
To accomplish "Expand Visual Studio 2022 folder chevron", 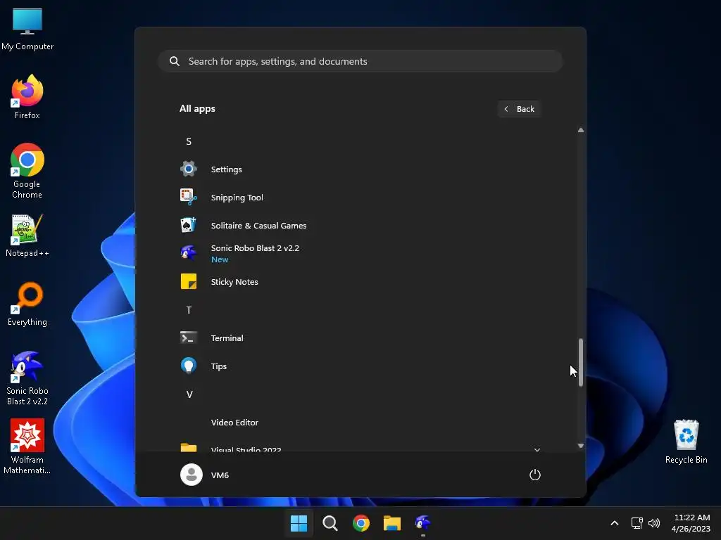I will 537,450.
